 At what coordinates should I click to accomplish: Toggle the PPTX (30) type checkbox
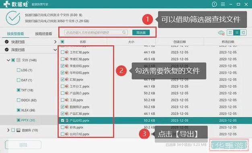tap(19, 120)
